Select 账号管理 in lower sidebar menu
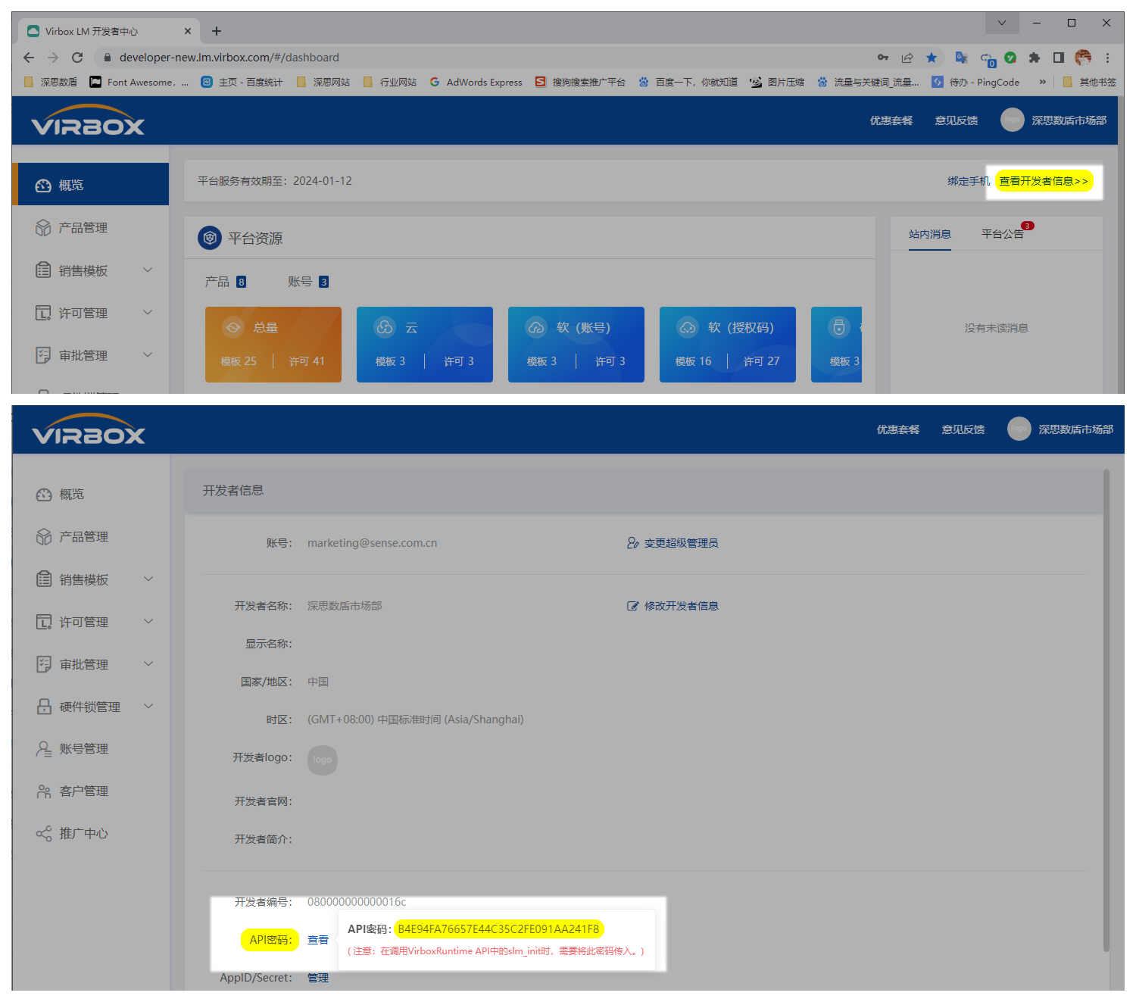The height and width of the screenshot is (1002, 1136). 91,749
